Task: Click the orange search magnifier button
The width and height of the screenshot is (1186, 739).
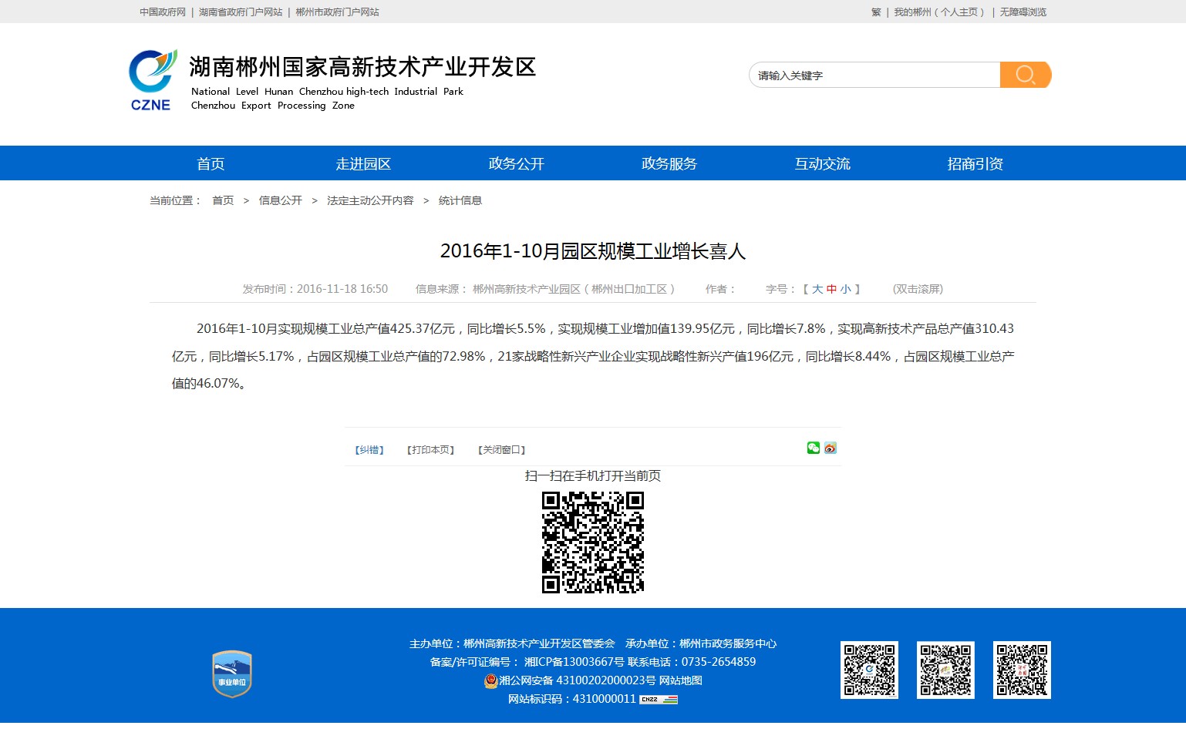Action: (1026, 75)
